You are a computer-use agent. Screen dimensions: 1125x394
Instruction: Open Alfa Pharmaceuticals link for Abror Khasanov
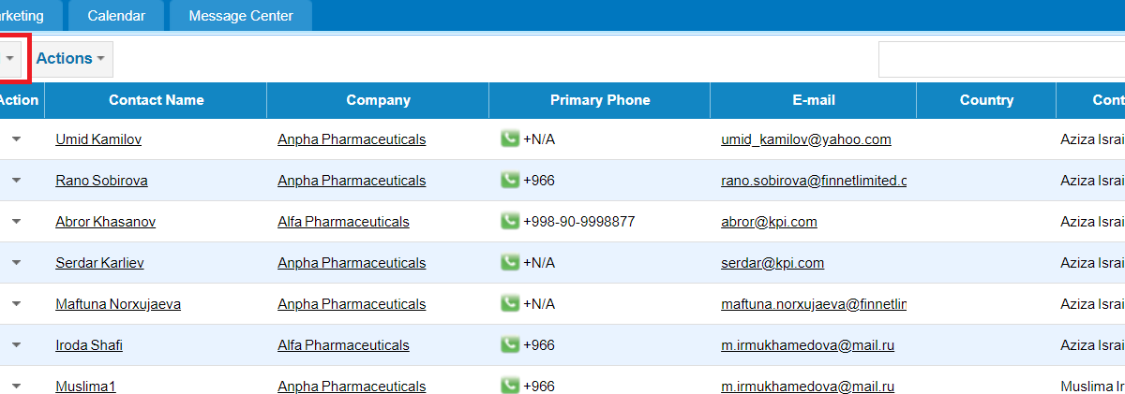click(343, 222)
